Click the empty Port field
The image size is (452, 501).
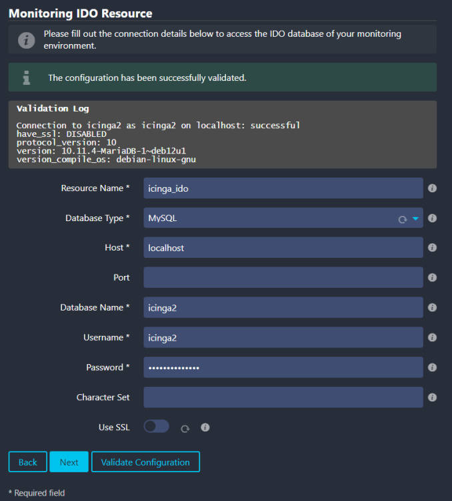[283, 278]
